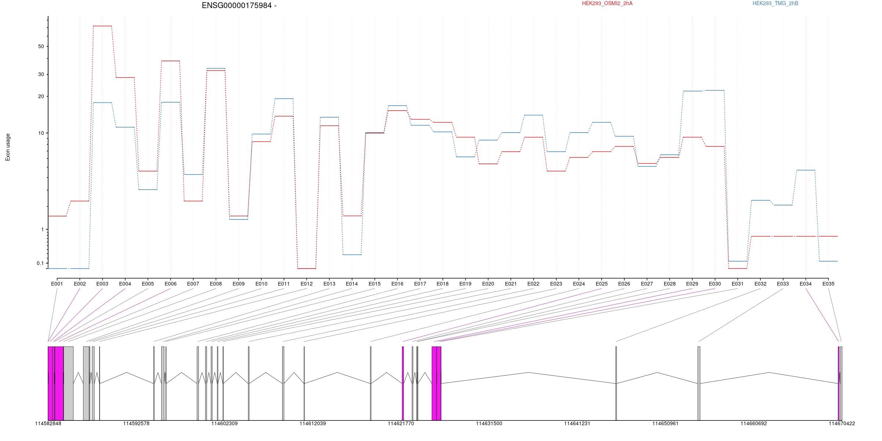The width and height of the screenshot is (882, 441).
Task: Click y-axis tick label 30
Action: (x=41, y=74)
